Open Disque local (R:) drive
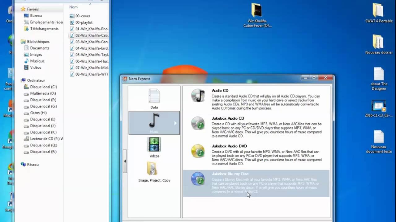The height and width of the screenshot is (222, 396). [x=40, y=152]
